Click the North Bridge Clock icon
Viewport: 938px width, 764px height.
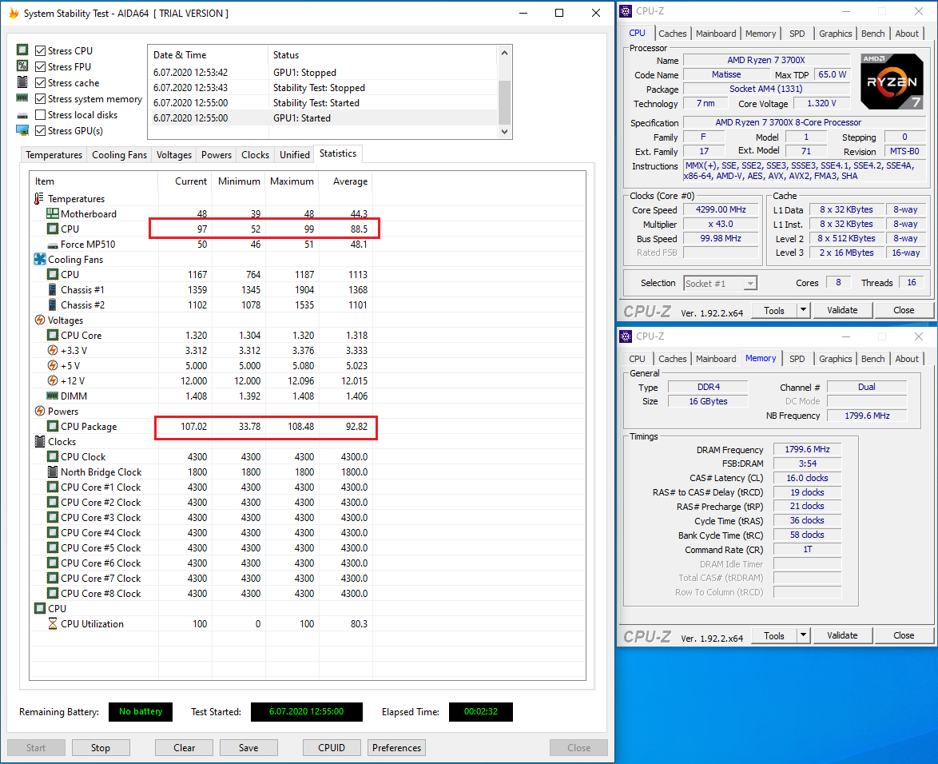(53, 472)
